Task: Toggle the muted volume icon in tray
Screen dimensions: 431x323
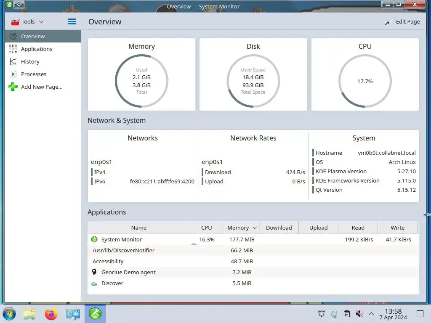Action: pyautogui.click(x=359, y=314)
